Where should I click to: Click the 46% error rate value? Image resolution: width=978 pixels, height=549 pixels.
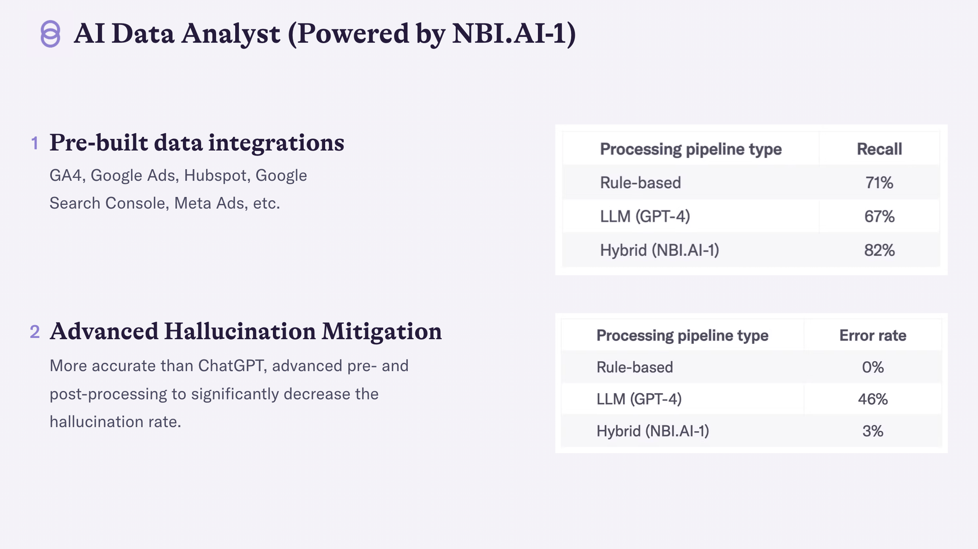point(873,399)
